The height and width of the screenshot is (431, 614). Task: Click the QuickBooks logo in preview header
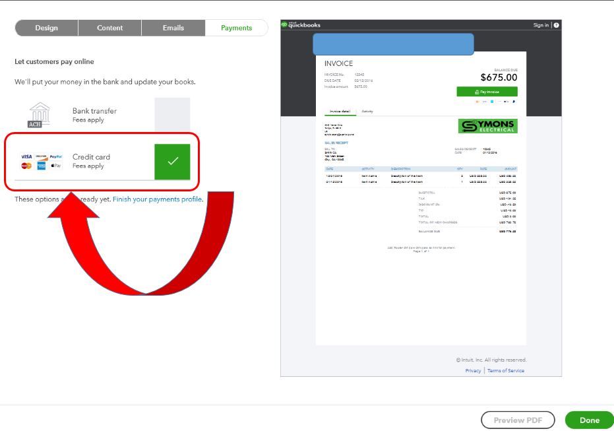click(x=301, y=24)
